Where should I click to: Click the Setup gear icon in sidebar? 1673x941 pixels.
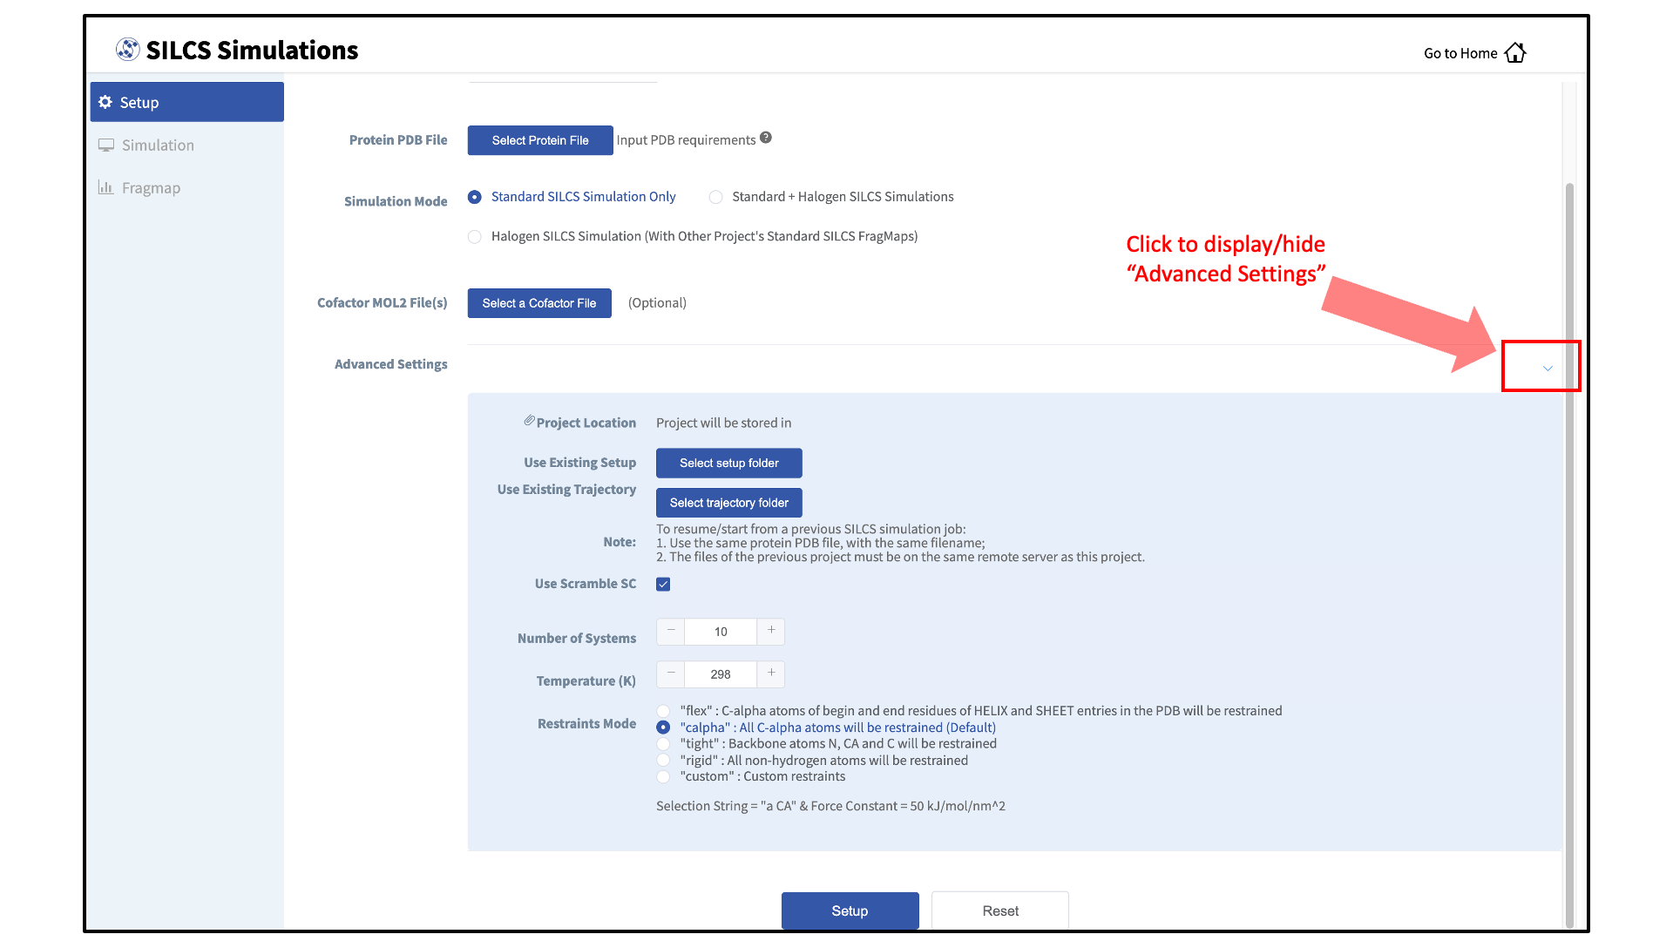[x=105, y=102]
